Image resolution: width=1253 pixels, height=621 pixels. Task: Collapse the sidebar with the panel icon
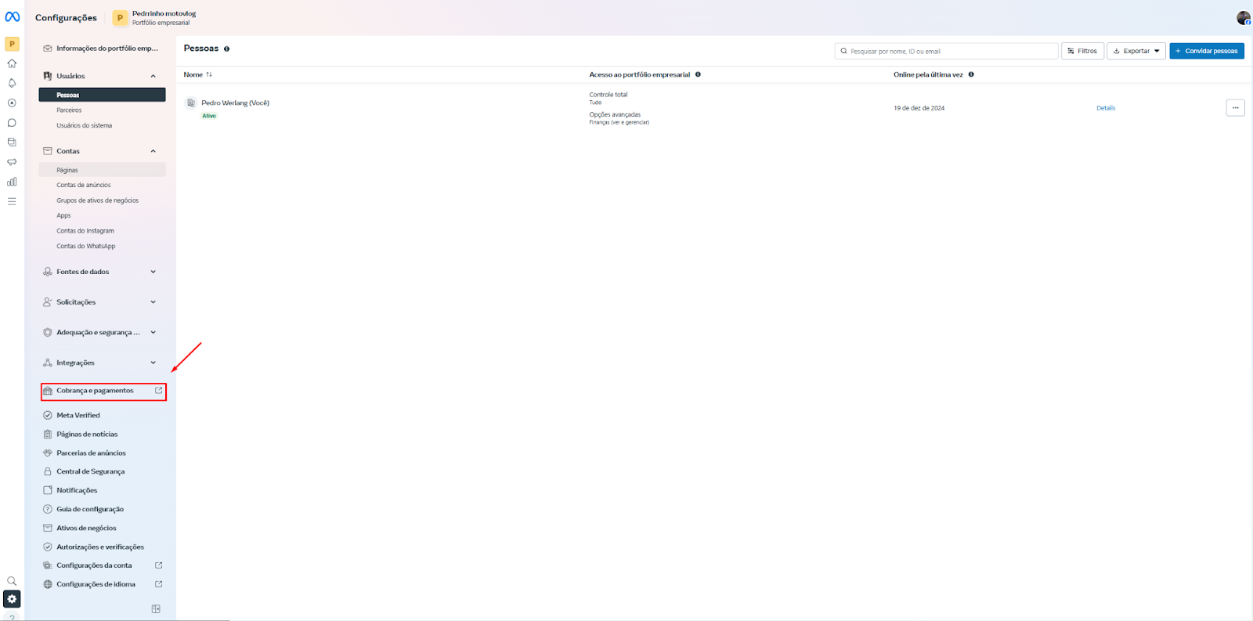[156, 608]
